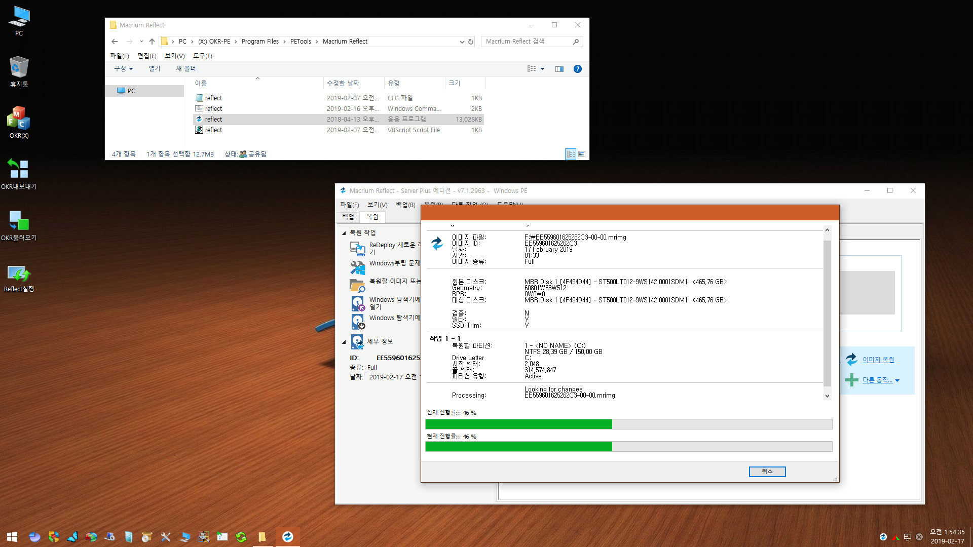Open the blue butterfly app in taskbar
This screenshot has height=547, width=973.
click(72, 537)
